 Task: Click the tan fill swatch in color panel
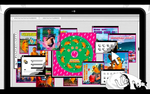coord(25,61)
